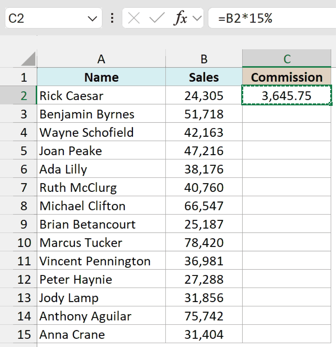The image size is (336, 347).
Task: Click sales value 78,420
Action: [204, 242]
